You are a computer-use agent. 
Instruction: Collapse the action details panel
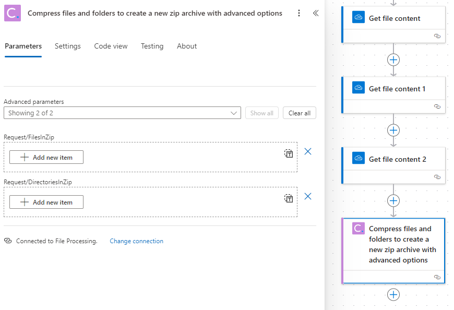tap(316, 13)
